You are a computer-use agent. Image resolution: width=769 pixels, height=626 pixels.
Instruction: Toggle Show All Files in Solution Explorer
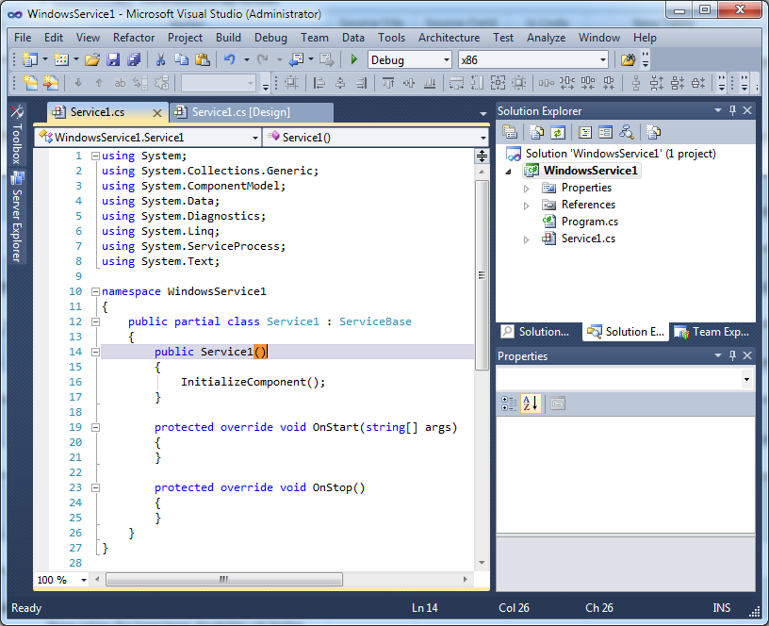(x=536, y=132)
